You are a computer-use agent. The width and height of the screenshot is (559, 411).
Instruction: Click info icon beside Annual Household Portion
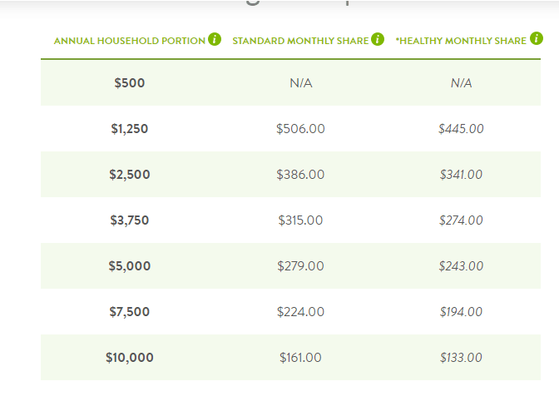(215, 39)
